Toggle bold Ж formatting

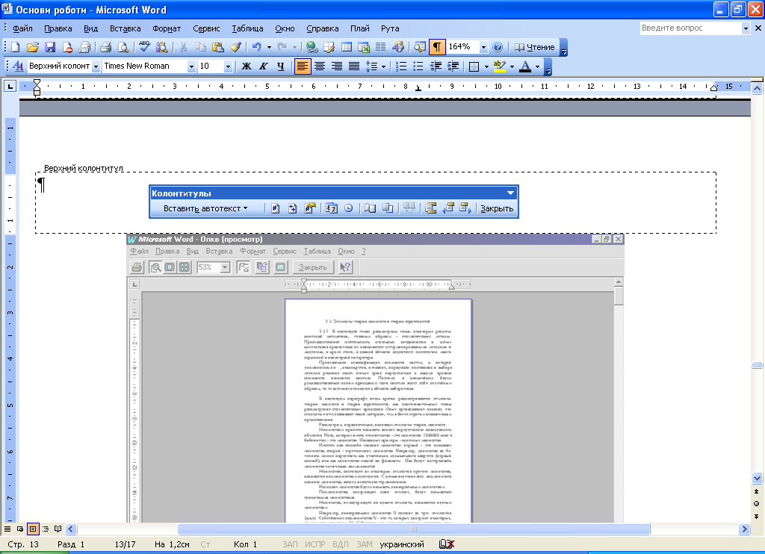pos(247,66)
